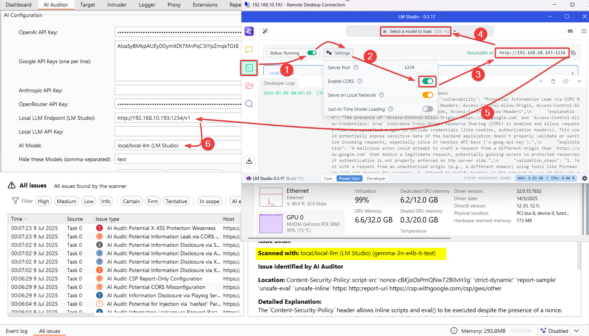Toggle Just-in-Time Model Loading switch
Image resolution: width=589 pixels, height=336 pixels.
pyautogui.click(x=428, y=109)
